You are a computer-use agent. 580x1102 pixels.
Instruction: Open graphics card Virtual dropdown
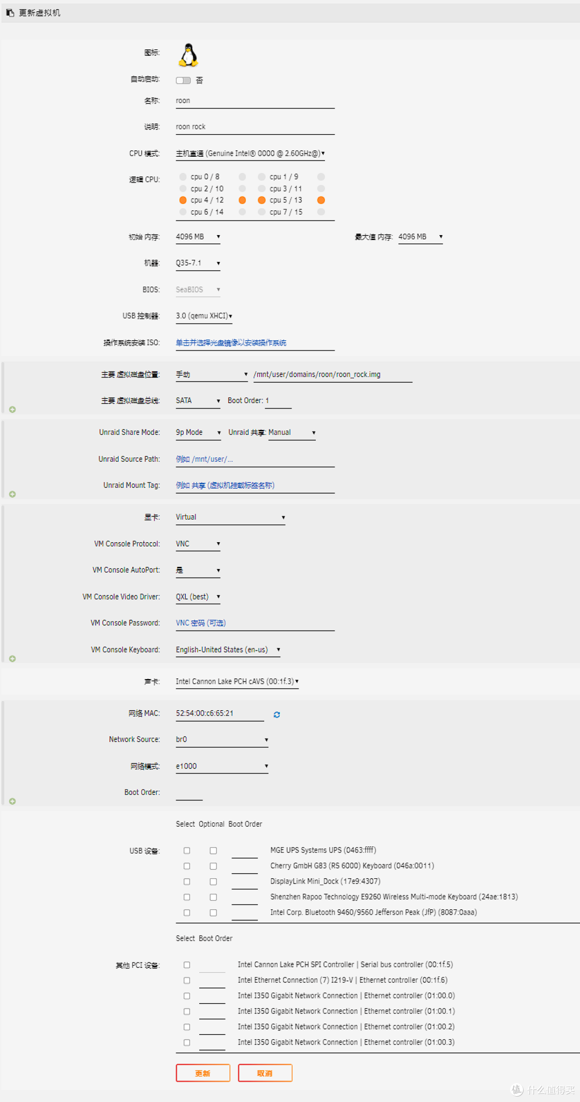(x=230, y=517)
